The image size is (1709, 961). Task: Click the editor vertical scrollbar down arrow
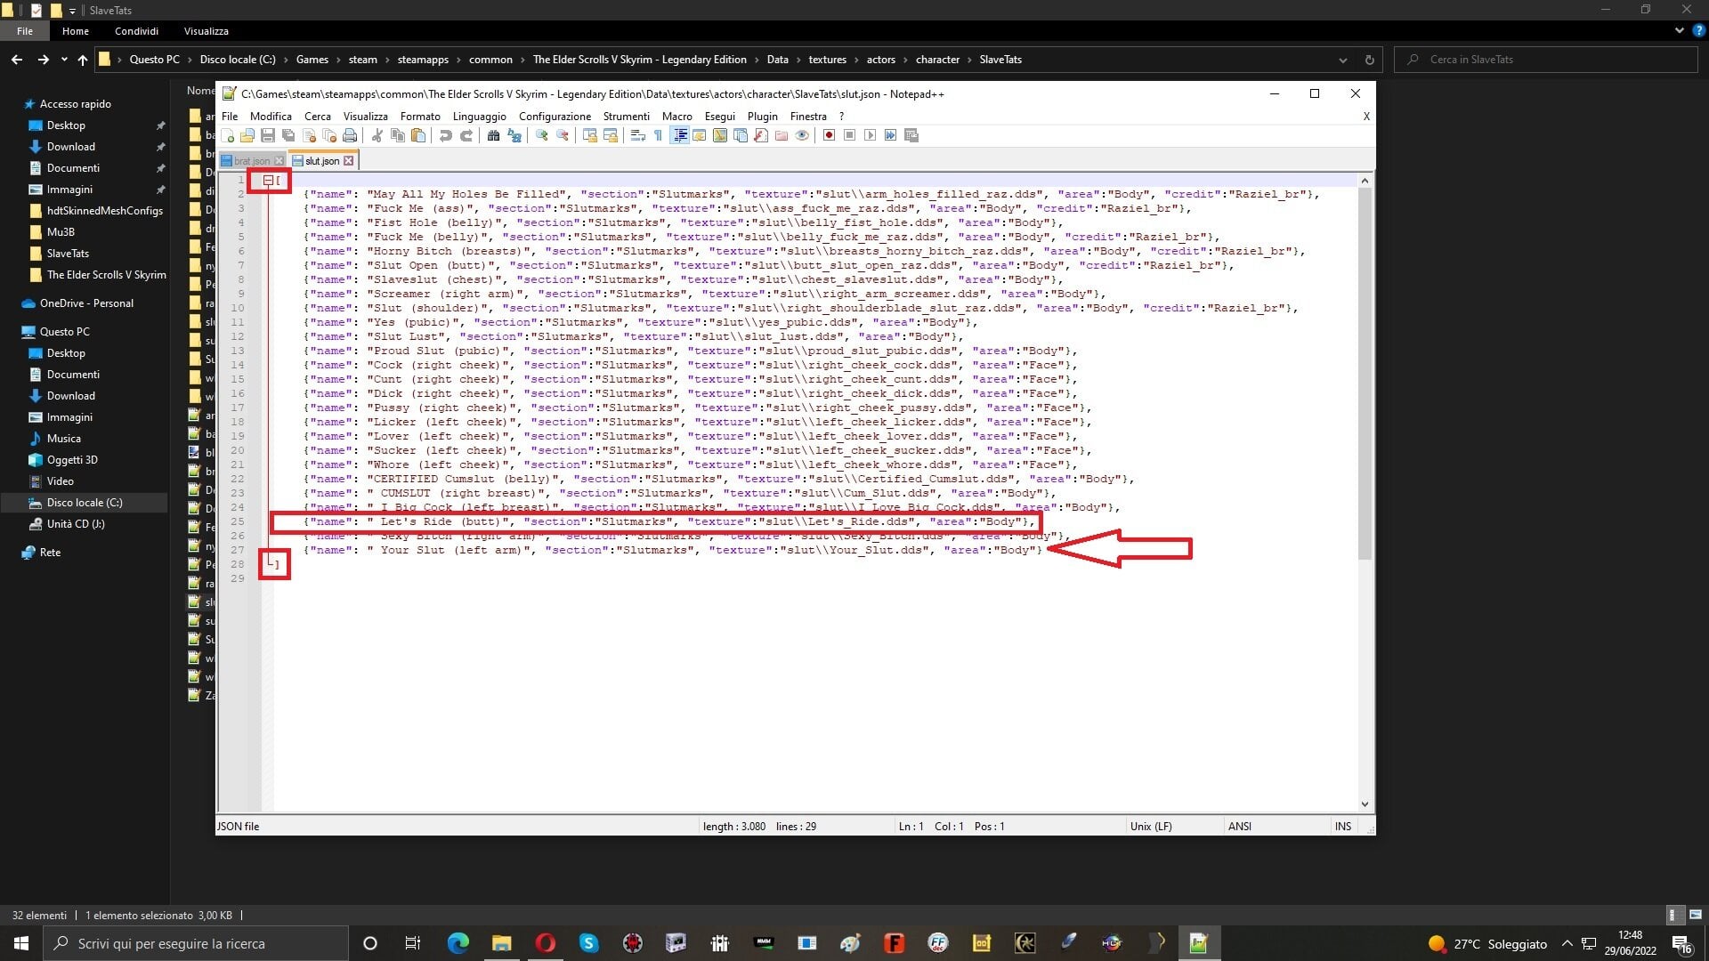point(1365,804)
